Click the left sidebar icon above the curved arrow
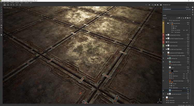The width and height of the screenshot is (194, 106). coord(1,25)
